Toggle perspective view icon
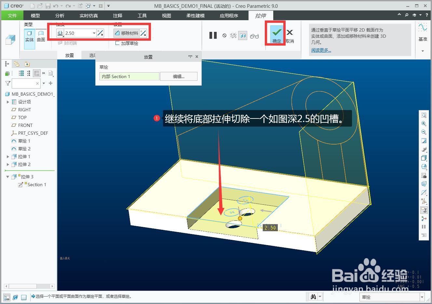The height and width of the screenshot is (304, 432). click(x=424, y=184)
